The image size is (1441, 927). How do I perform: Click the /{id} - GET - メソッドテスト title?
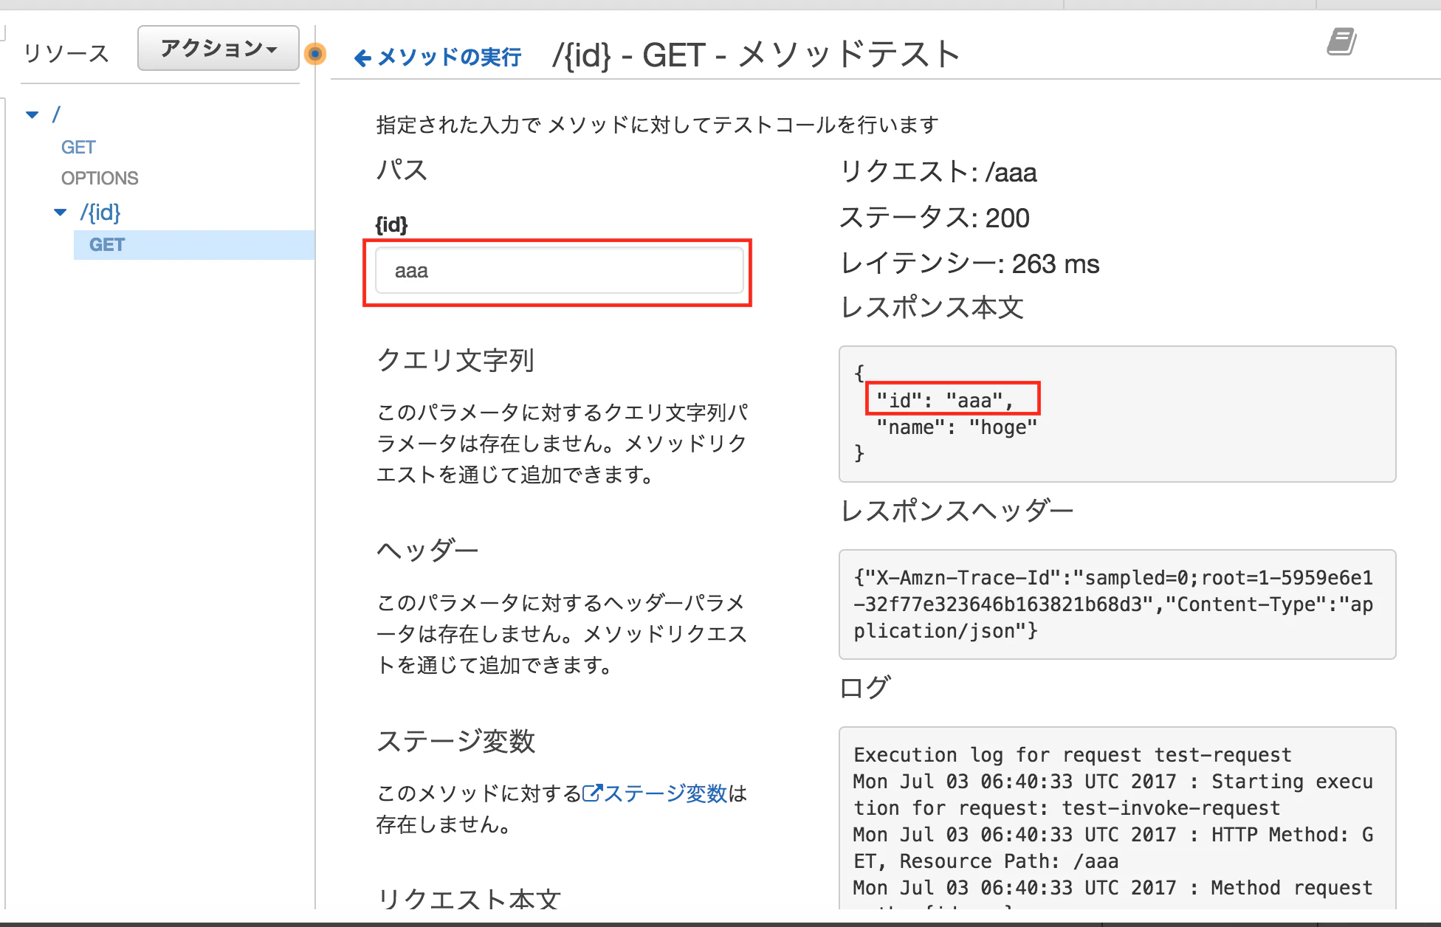coord(757,55)
